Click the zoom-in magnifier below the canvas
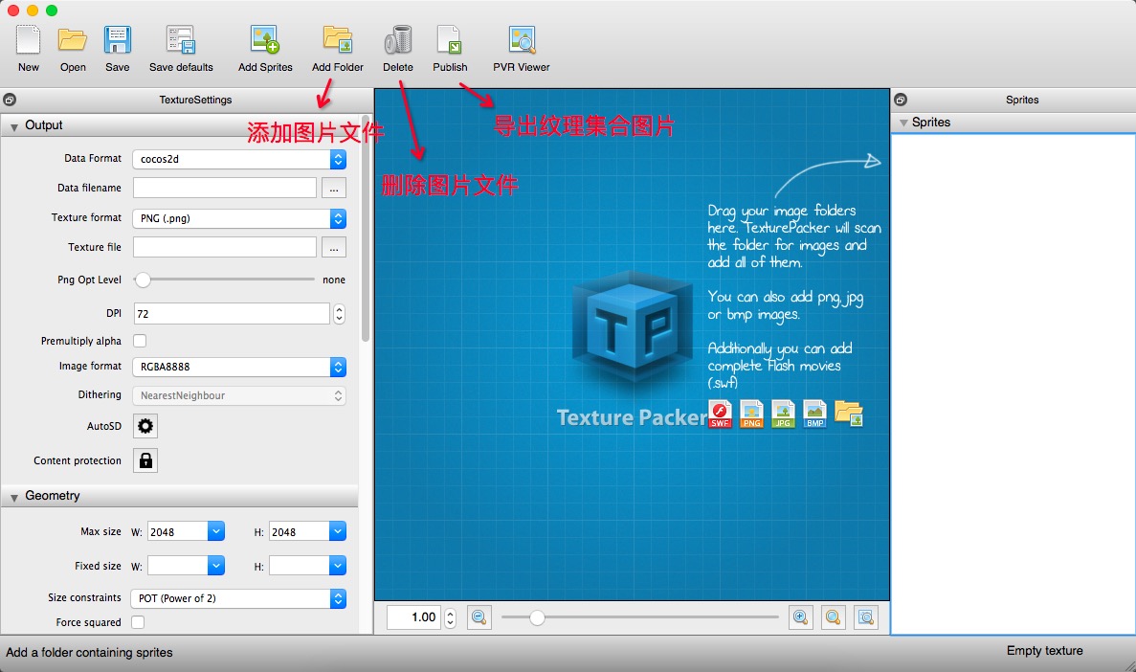Viewport: 1136px width, 672px height. point(801,617)
